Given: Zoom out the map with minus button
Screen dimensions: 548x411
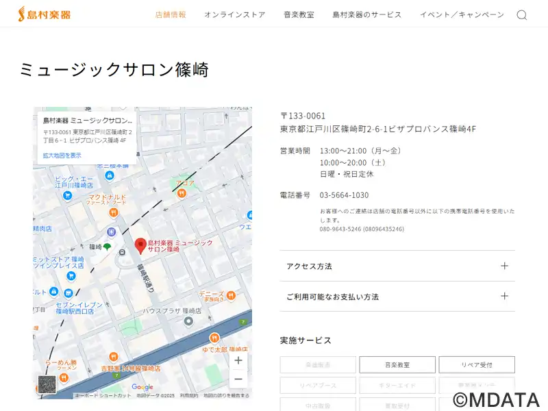Looking at the screenshot, I should pos(238,379).
